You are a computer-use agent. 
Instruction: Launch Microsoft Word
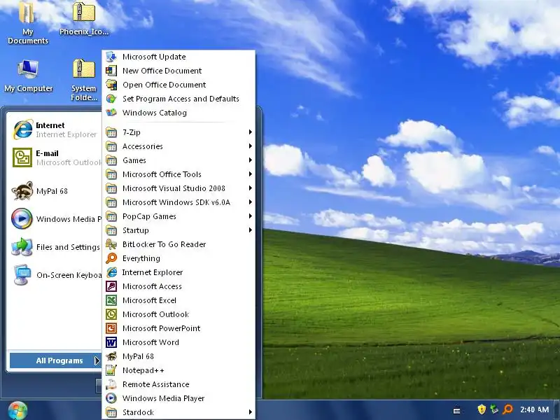point(178,342)
